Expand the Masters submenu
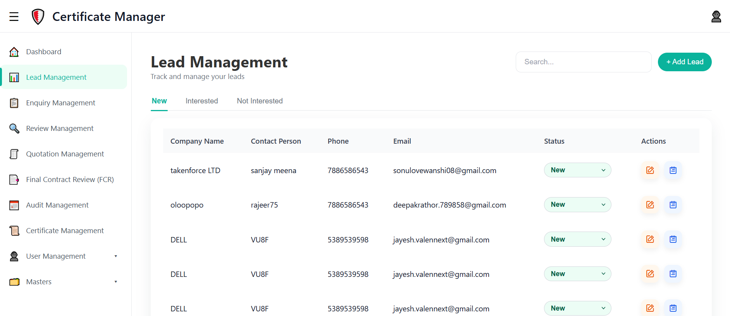 pyautogui.click(x=115, y=282)
